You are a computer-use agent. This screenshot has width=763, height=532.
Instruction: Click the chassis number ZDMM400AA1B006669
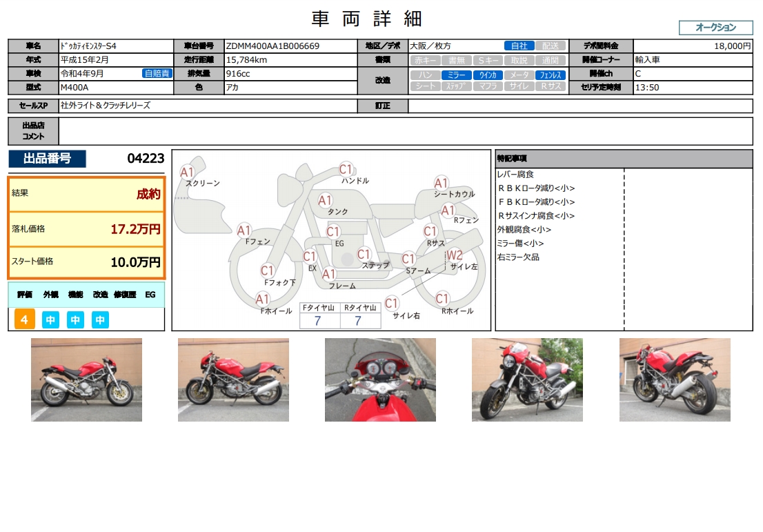272,46
